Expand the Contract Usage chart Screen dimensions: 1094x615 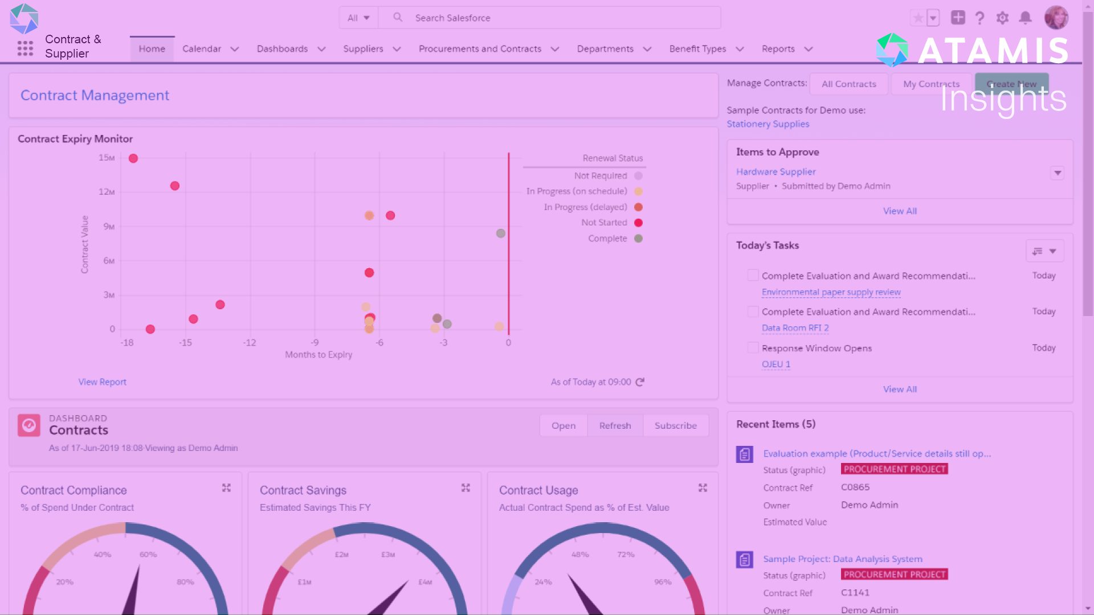click(703, 488)
